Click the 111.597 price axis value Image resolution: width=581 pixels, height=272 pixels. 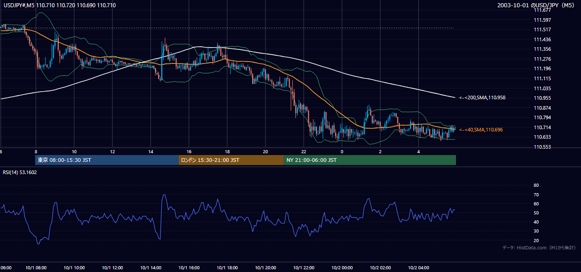click(542, 20)
